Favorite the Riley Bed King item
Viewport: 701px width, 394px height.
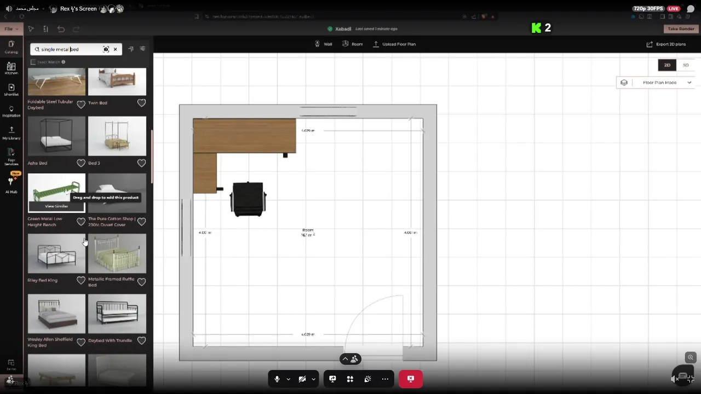(81, 280)
